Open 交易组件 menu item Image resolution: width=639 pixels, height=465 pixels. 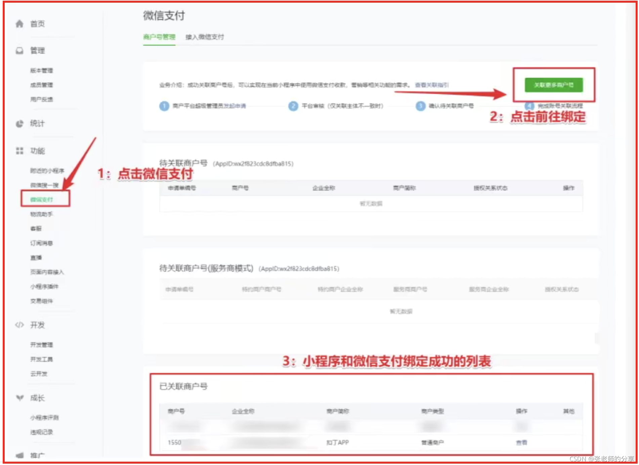coord(42,301)
